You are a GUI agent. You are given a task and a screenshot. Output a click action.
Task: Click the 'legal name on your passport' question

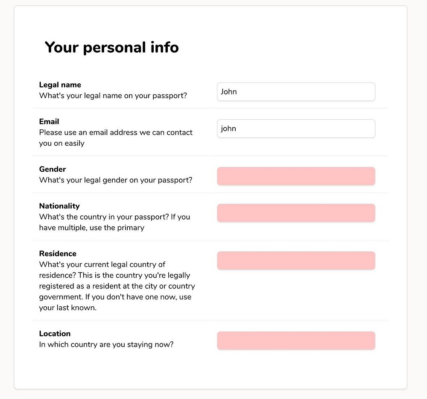(x=113, y=96)
